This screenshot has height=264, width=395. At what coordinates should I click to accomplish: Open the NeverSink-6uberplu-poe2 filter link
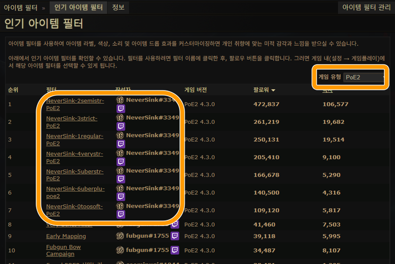click(76, 192)
